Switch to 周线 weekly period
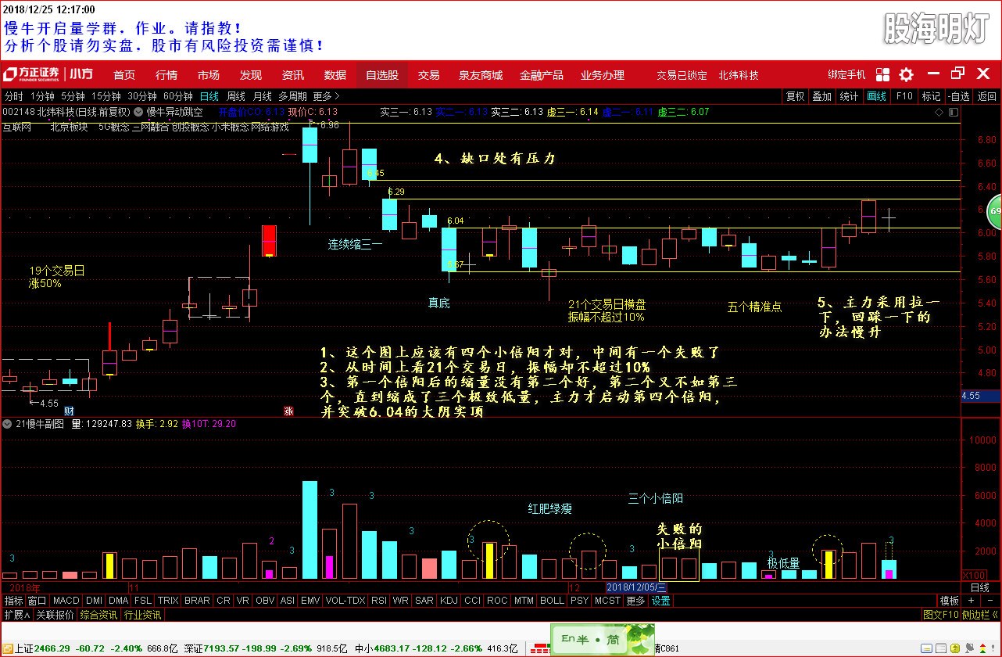This screenshot has width=1002, height=657. coord(236,96)
